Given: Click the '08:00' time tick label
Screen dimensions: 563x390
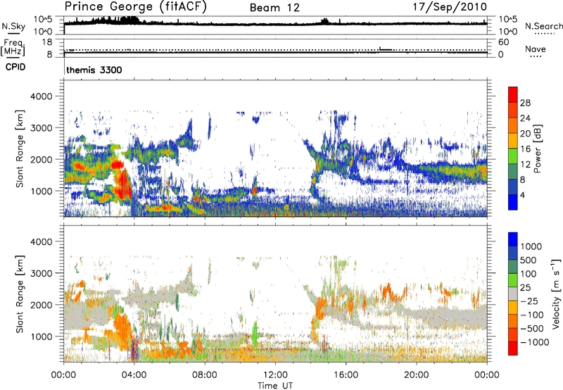Looking at the screenshot, I should [205, 375].
